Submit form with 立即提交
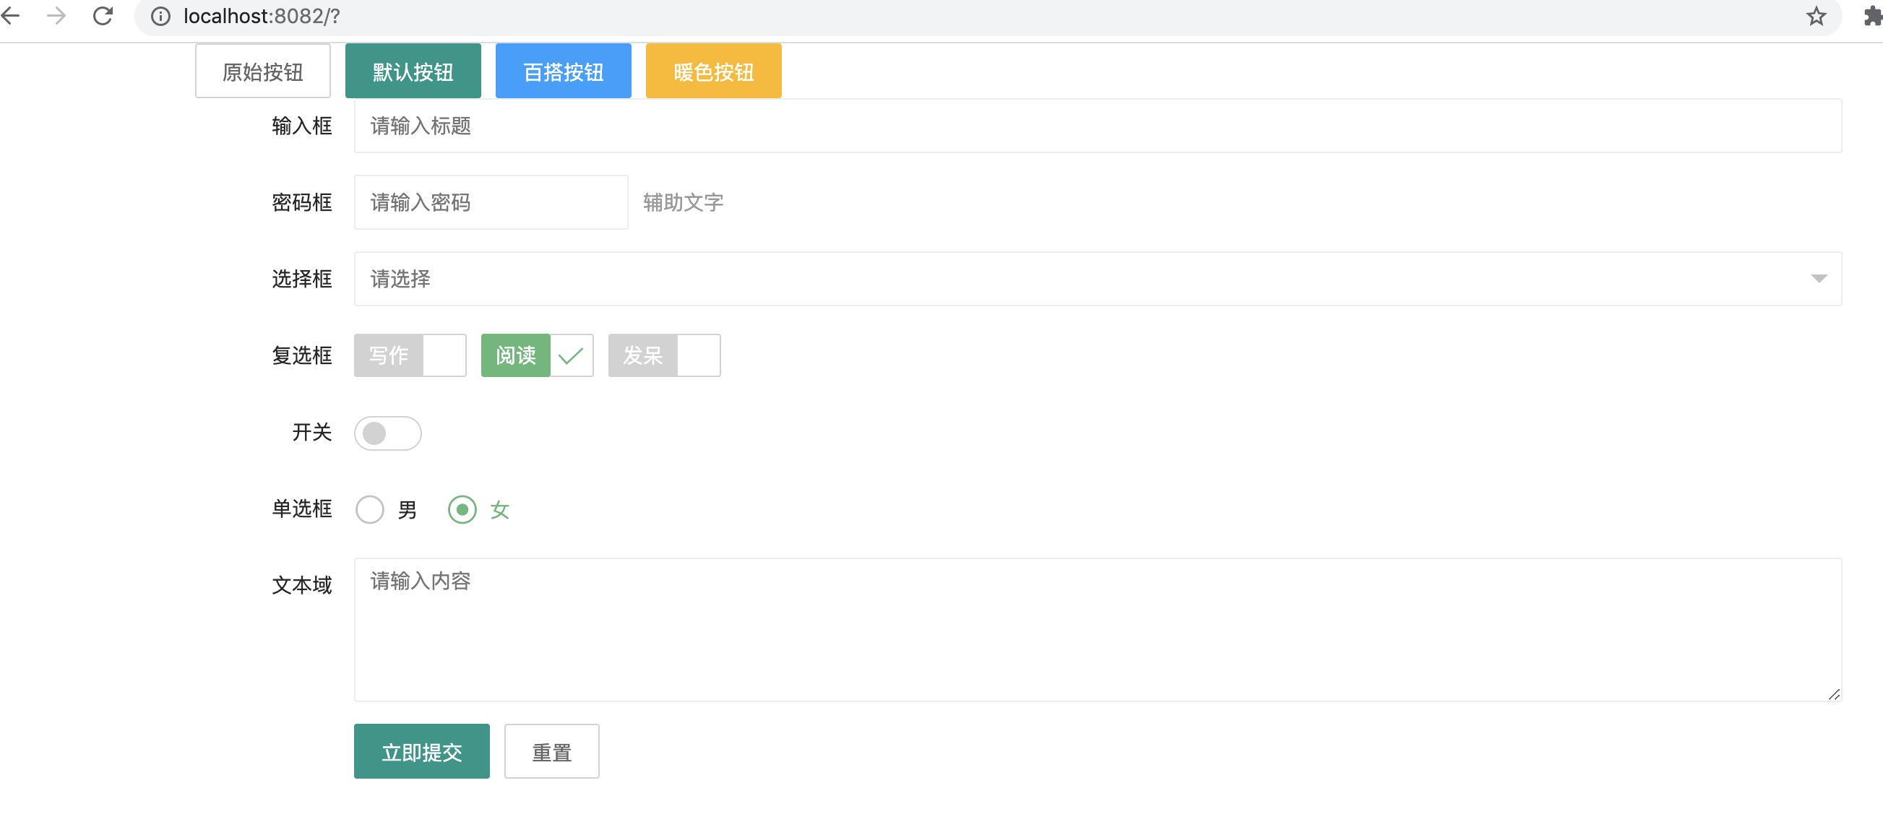 [x=422, y=752]
